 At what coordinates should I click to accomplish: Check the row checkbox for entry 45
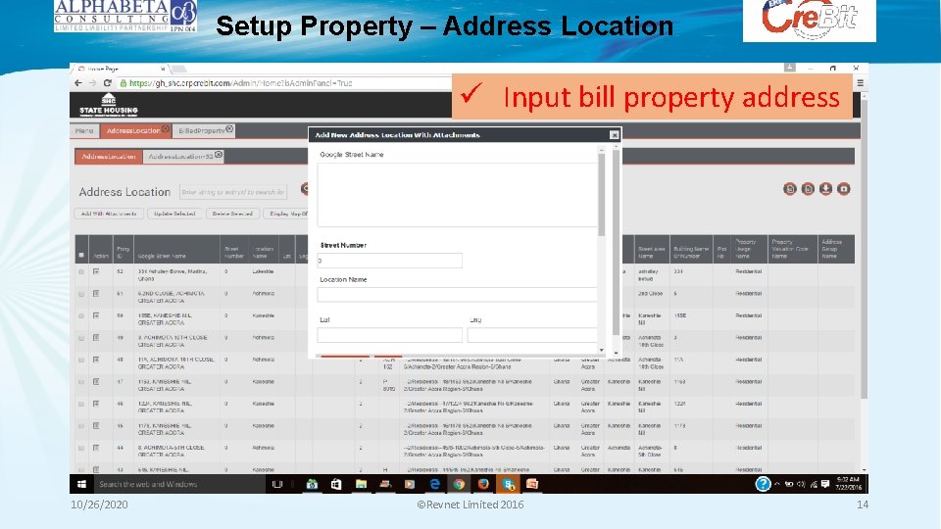[81, 426]
